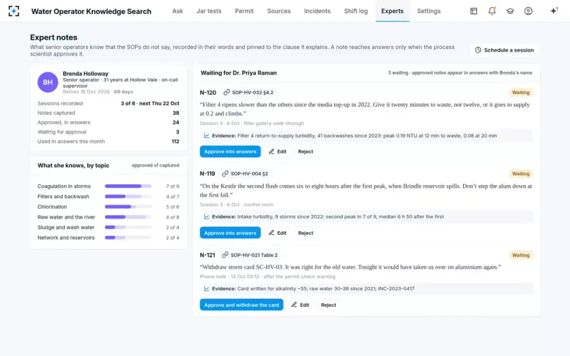Click the chart icon in the alkalinity card evidence

[x=207, y=289]
